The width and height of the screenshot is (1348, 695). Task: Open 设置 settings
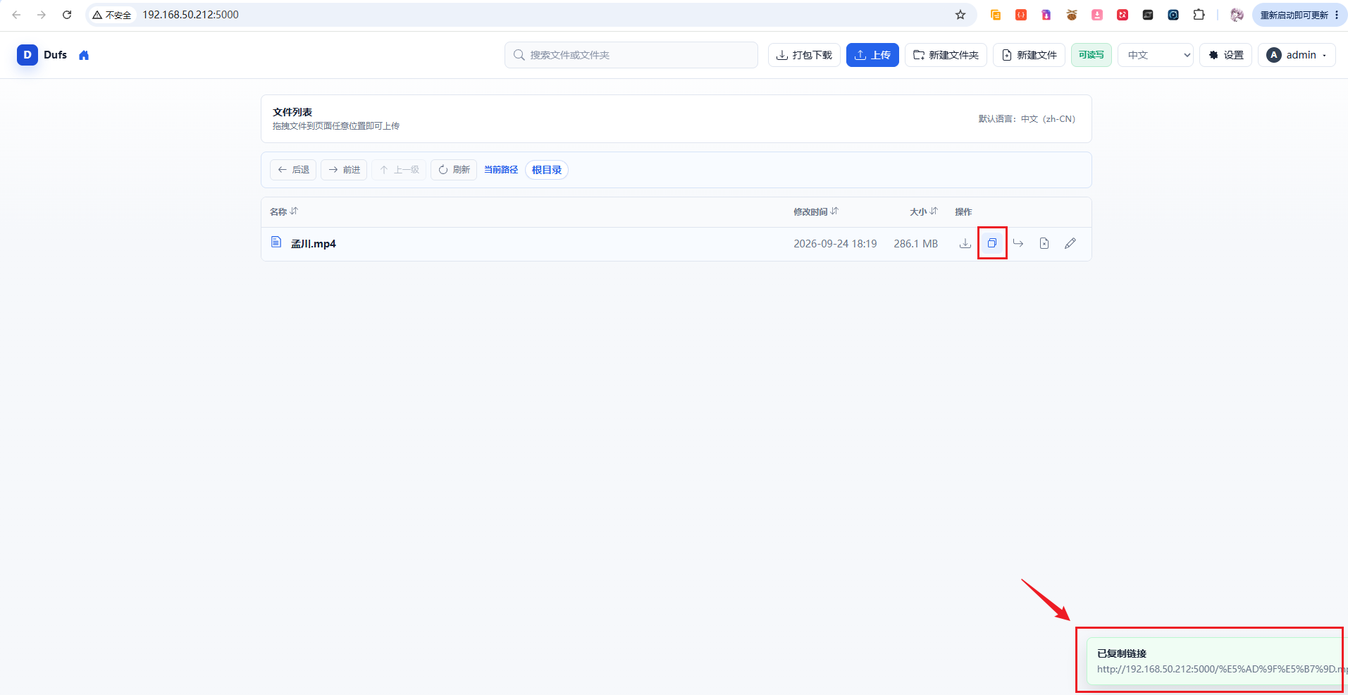click(x=1226, y=55)
